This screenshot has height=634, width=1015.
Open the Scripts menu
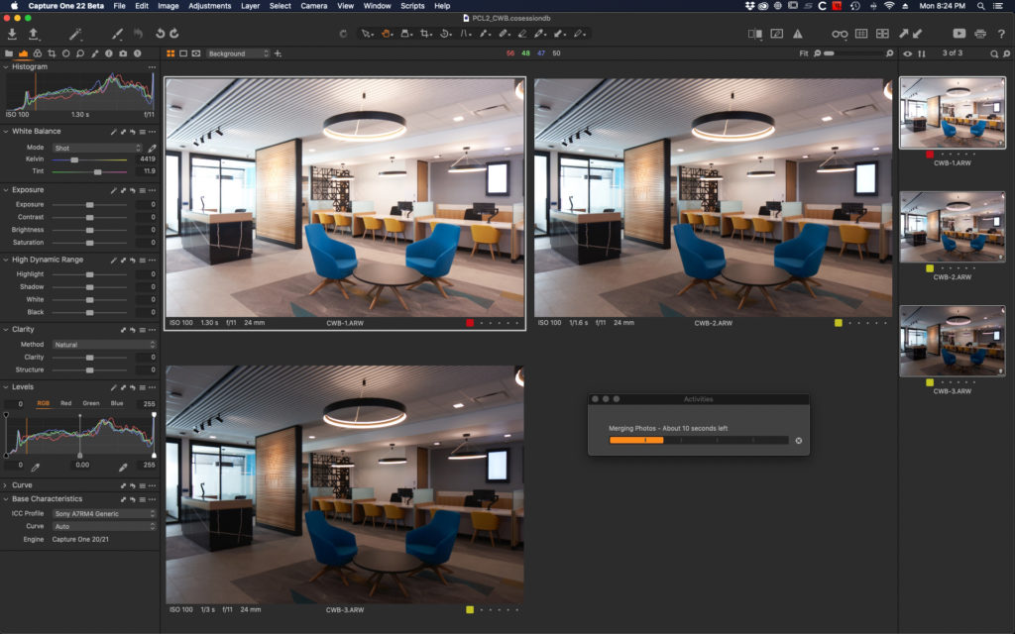coord(412,6)
